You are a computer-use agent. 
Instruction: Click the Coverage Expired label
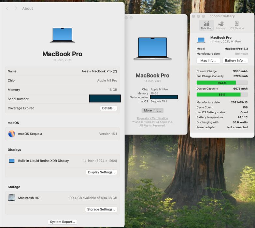pos(21,108)
